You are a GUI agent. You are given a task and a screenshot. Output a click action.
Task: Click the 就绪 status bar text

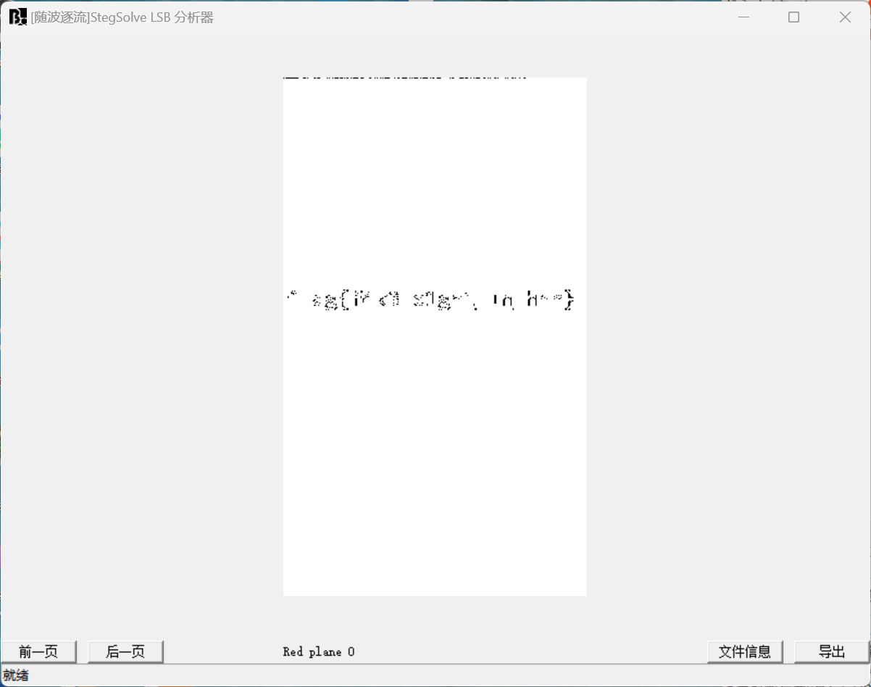click(x=14, y=675)
